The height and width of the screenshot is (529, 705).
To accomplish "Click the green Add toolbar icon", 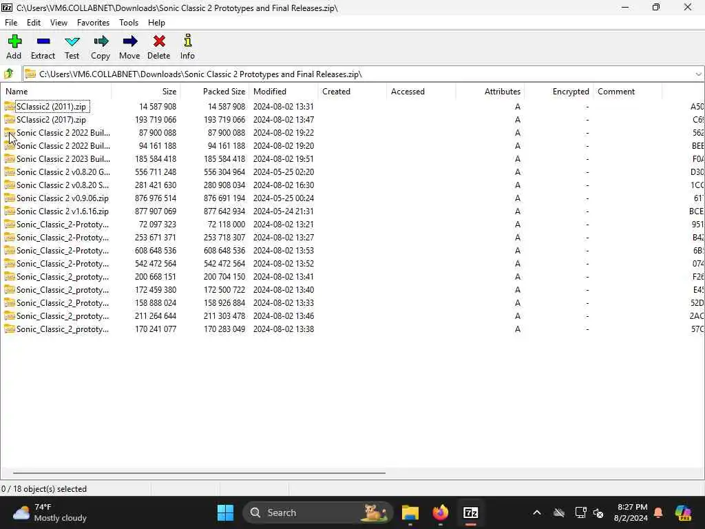I will coord(14,41).
